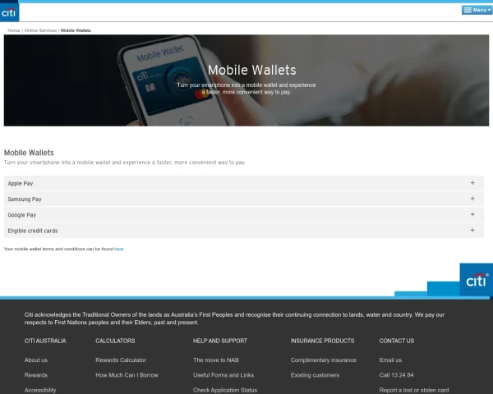Click the CITI AUSTRALIA footer heading
Viewport: 493px width, 394px height.
point(45,341)
